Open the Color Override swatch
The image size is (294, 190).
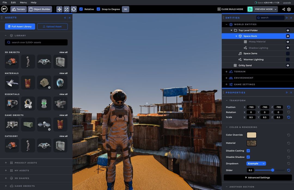pos(252,135)
